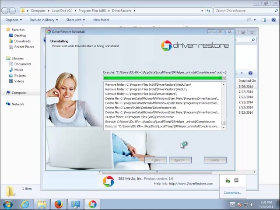The height and width of the screenshot is (210, 280).
Task: Select Desktop in navigation pane
Action: click(x=20, y=35)
